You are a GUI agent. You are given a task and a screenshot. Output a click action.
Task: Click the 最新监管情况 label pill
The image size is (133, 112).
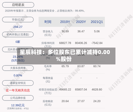tap(18, 83)
